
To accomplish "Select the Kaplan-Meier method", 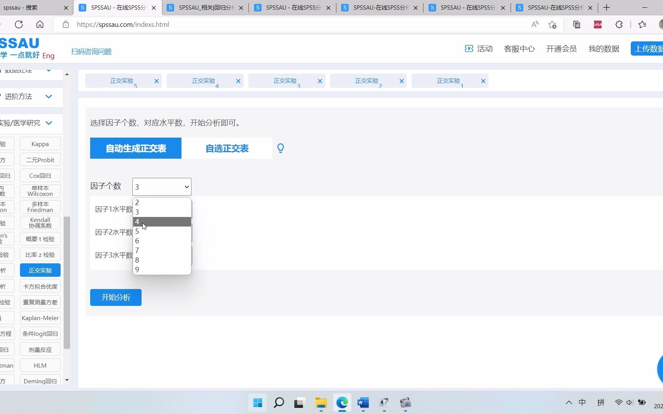I will click(40, 318).
